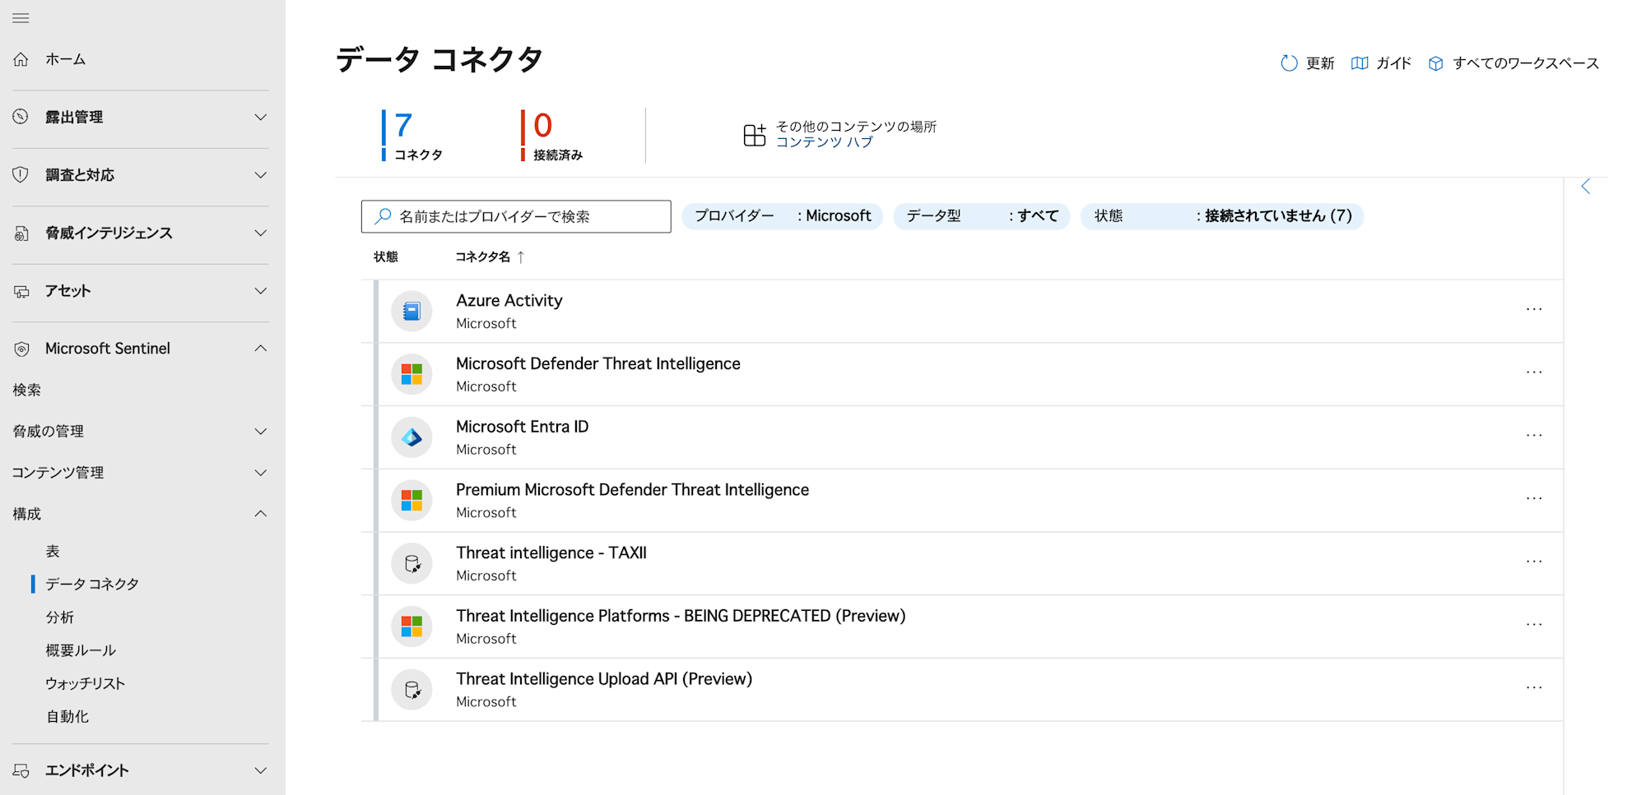1646x795 pixels.
Task: Expand the 脅威インテリジェンス section chevron
Action: pos(260,233)
